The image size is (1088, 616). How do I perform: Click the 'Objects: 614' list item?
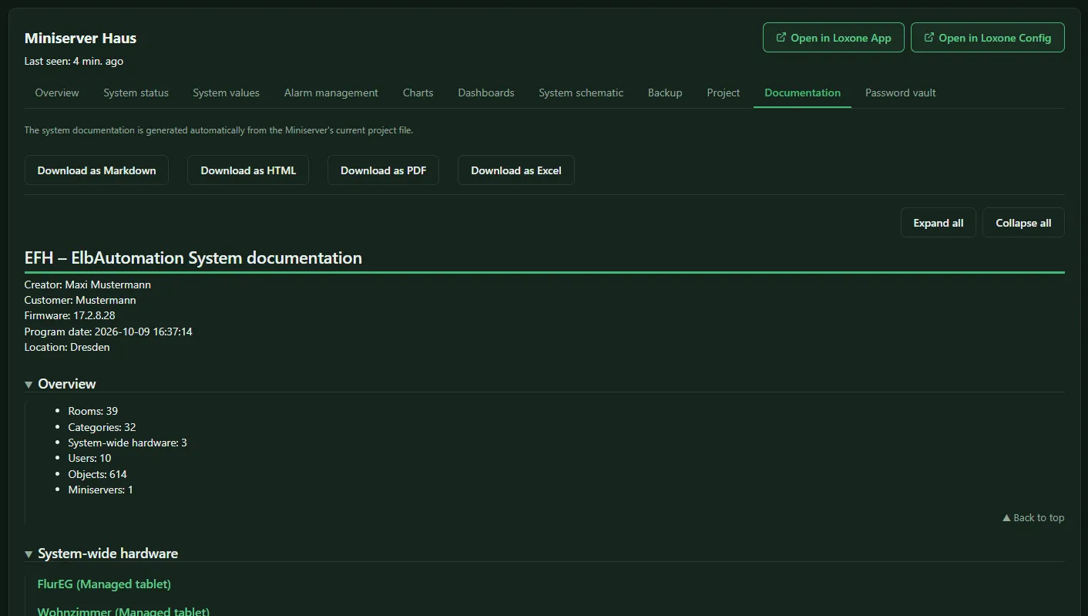97,474
